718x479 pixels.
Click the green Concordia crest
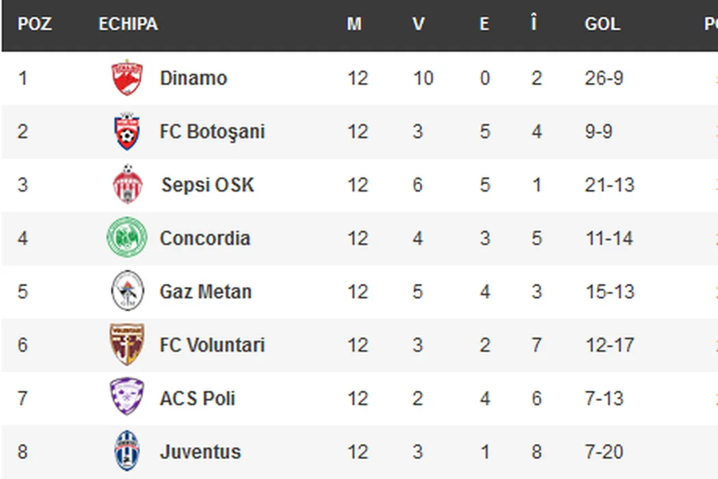coord(127,238)
